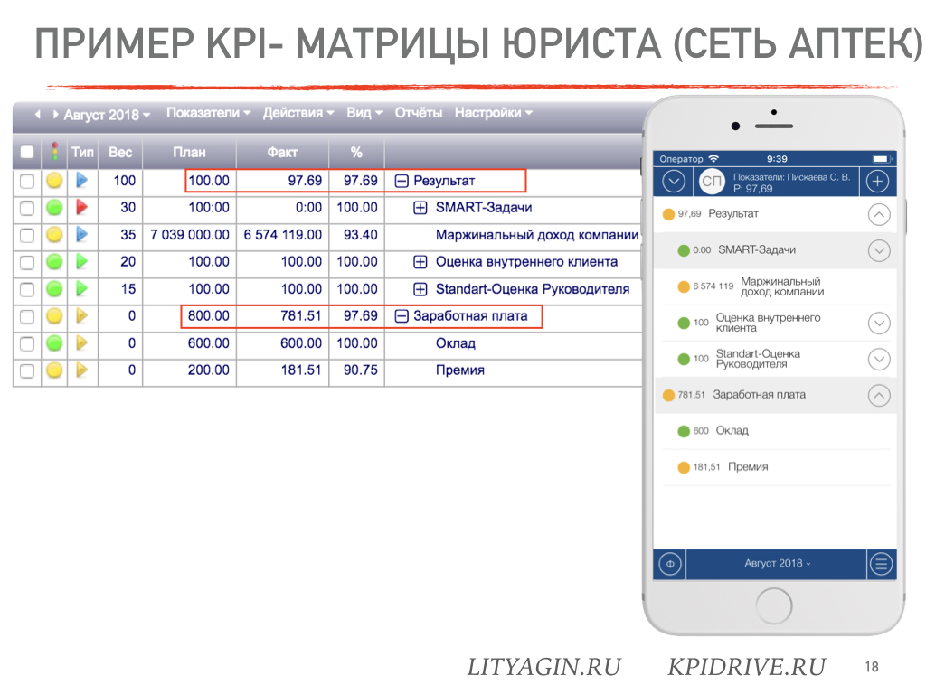Tick the checkbox for SMART-Задачи row

(x=27, y=209)
